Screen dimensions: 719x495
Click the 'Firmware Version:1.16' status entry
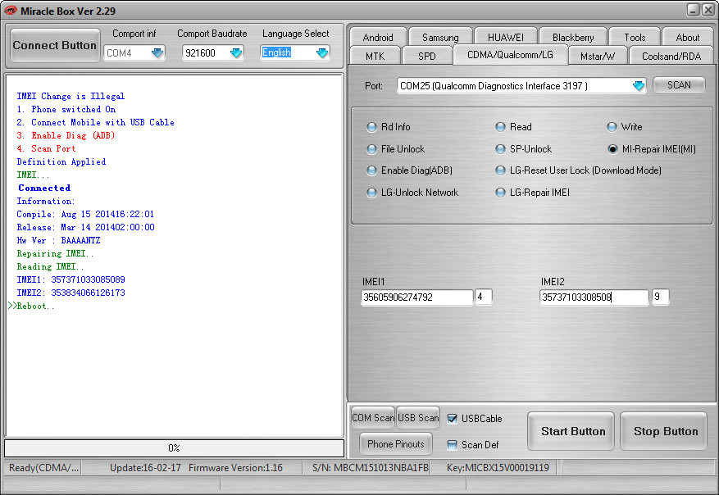point(235,467)
